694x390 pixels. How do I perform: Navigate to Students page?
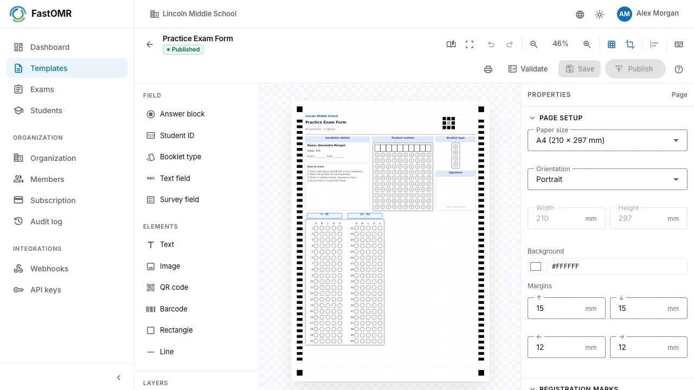67,110
